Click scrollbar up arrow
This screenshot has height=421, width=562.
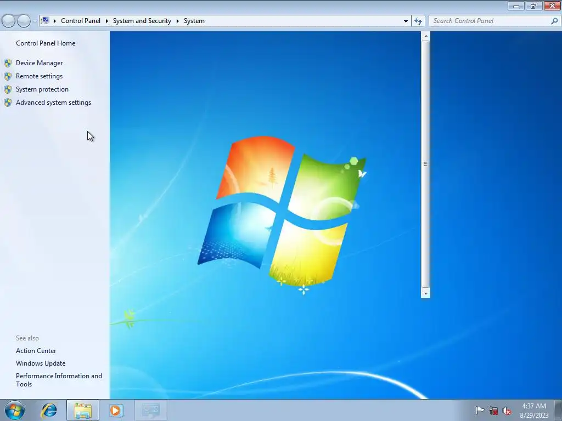(425, 36)
